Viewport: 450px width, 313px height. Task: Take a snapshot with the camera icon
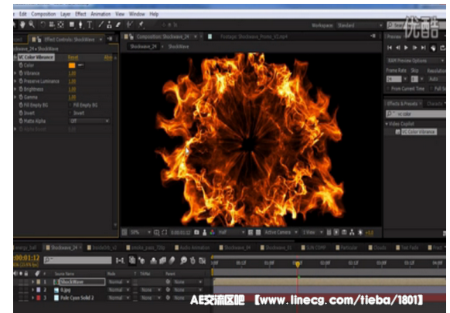click(196, 232)
